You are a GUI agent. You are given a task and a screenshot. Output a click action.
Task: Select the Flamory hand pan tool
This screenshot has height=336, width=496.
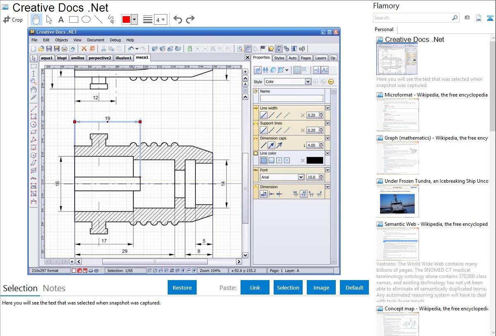pos(36,19)
